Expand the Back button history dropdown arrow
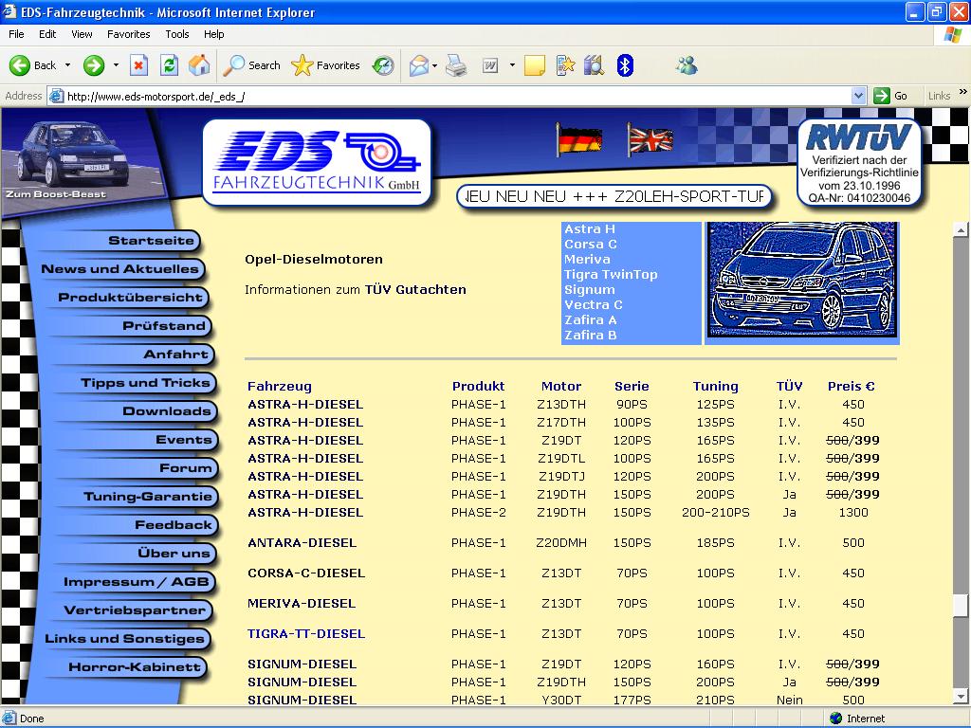Image resolution: width=971 pixels, height=728 pixels. [66, 65]
